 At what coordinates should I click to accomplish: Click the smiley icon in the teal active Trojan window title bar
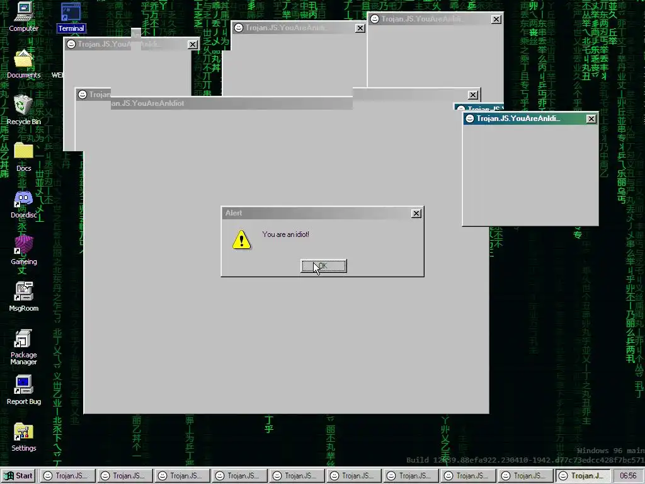(x=470, y=118)
